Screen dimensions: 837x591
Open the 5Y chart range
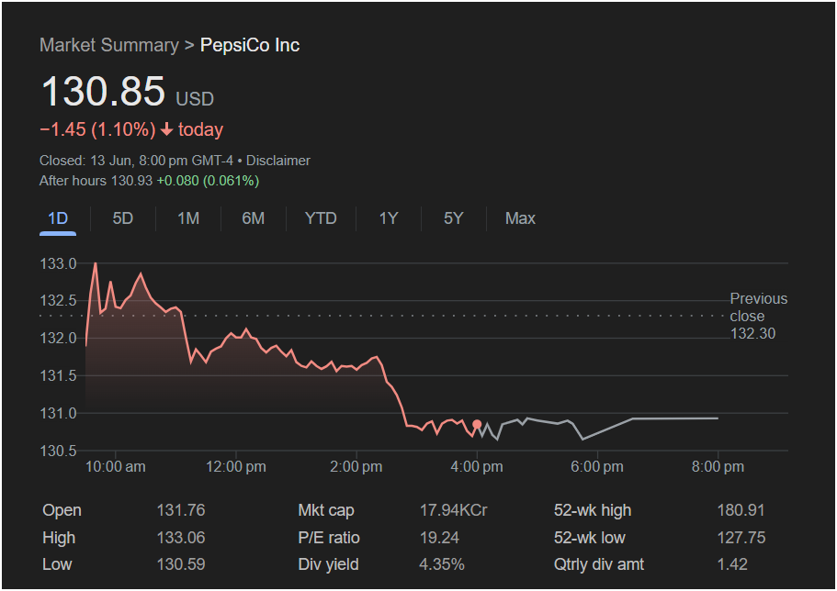coord(454,218)
